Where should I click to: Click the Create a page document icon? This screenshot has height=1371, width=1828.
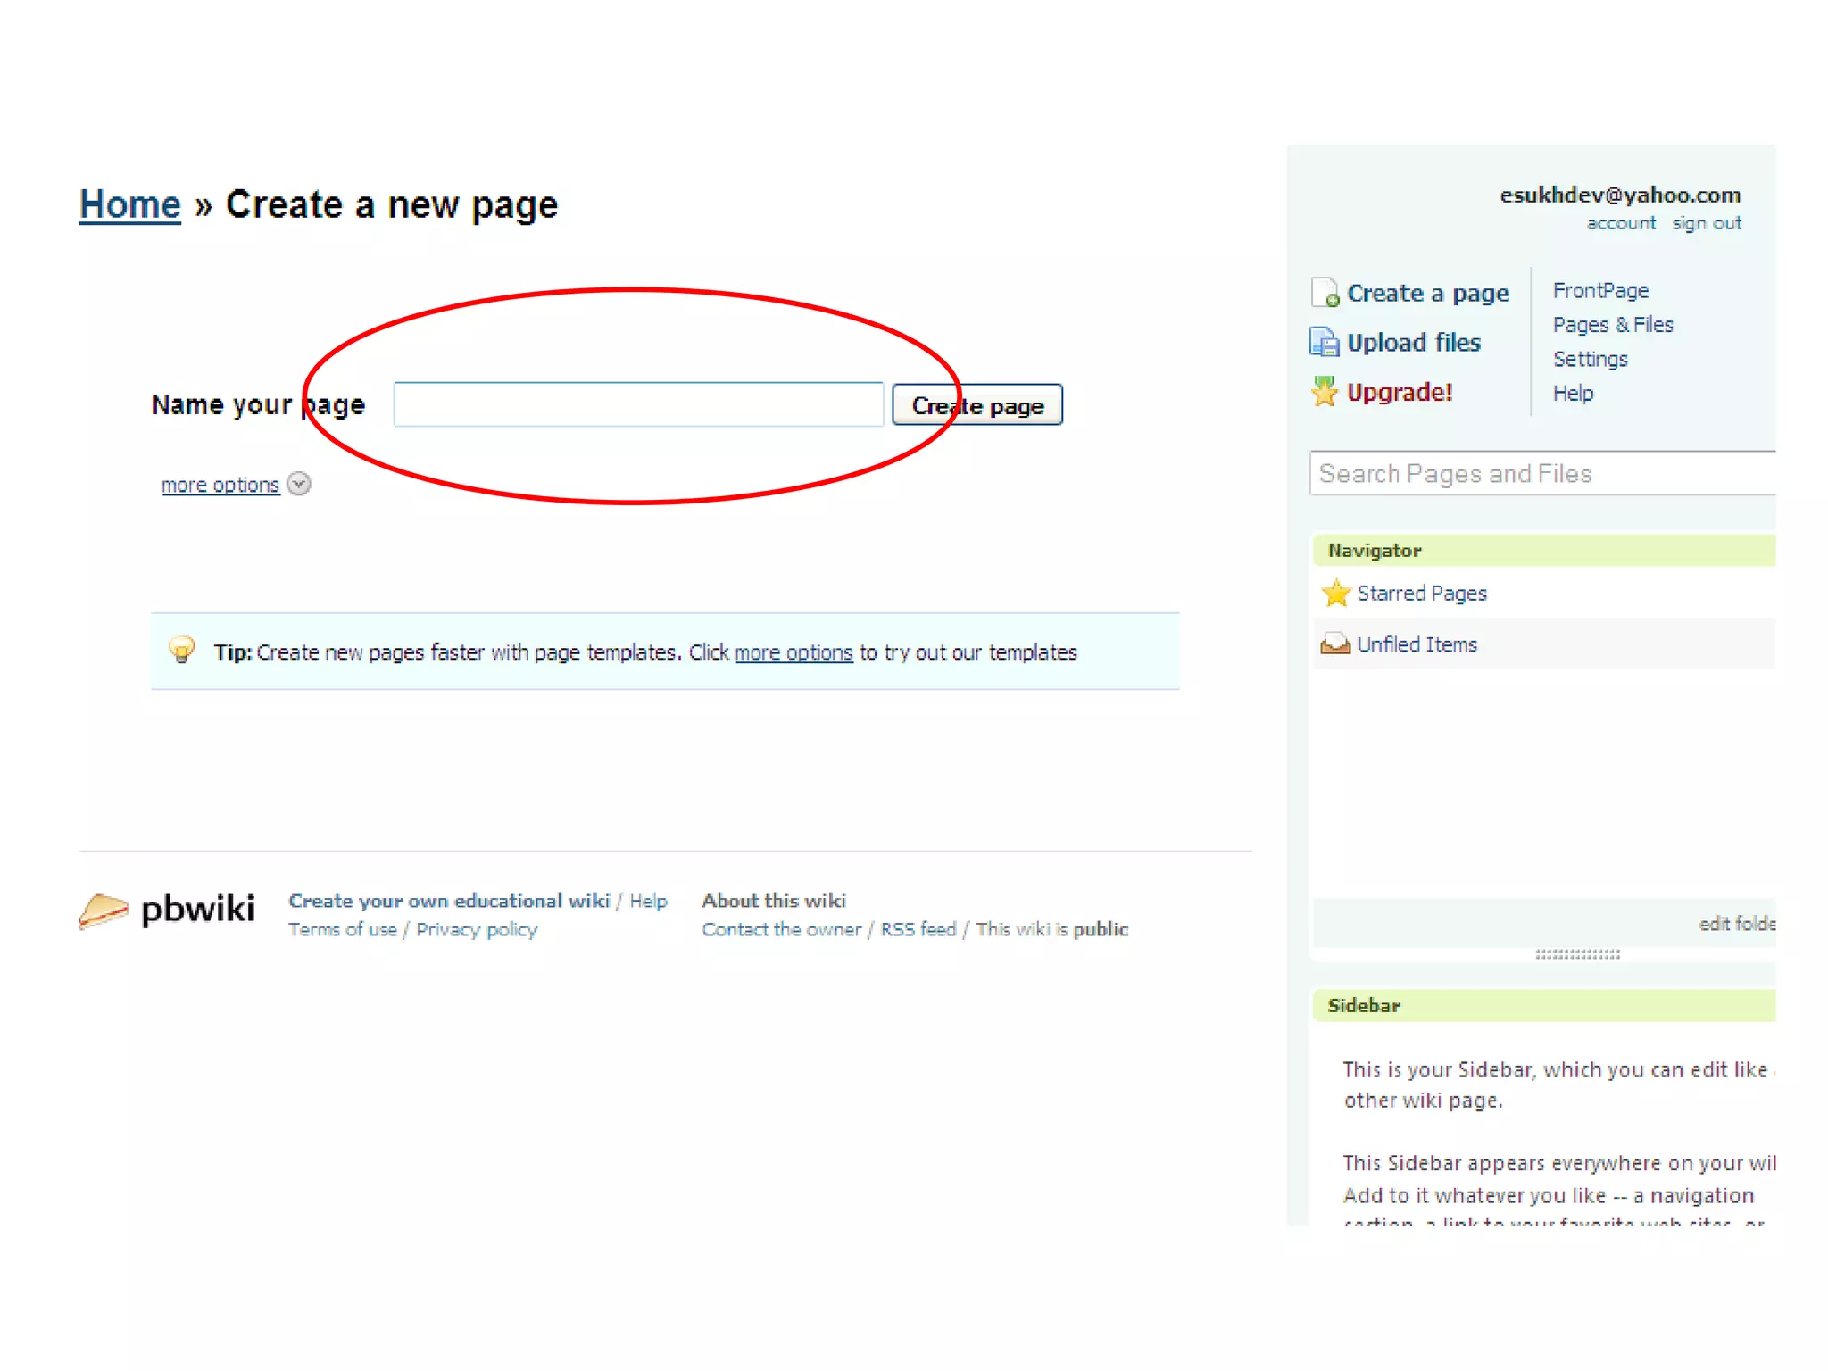click(x=1325, y=293)
